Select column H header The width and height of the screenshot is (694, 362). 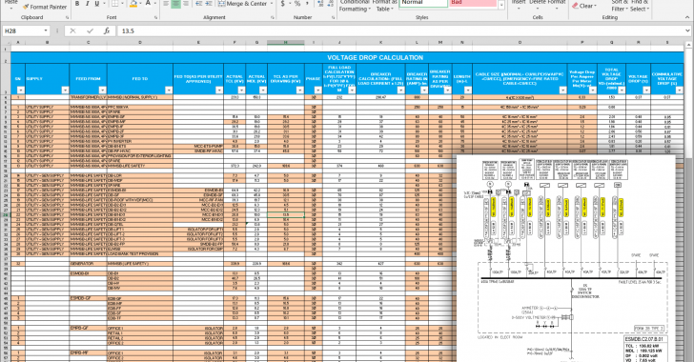point(285,43)
